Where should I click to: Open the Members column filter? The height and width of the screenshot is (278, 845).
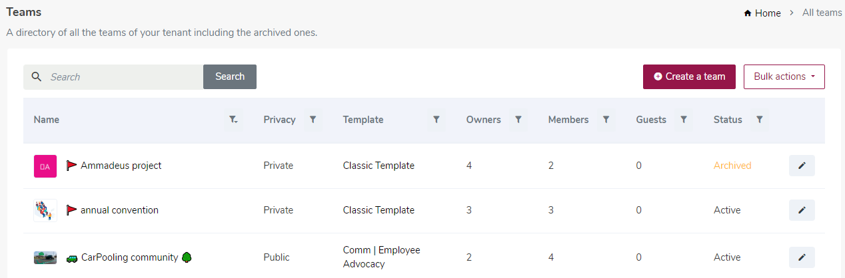[606, 120]
